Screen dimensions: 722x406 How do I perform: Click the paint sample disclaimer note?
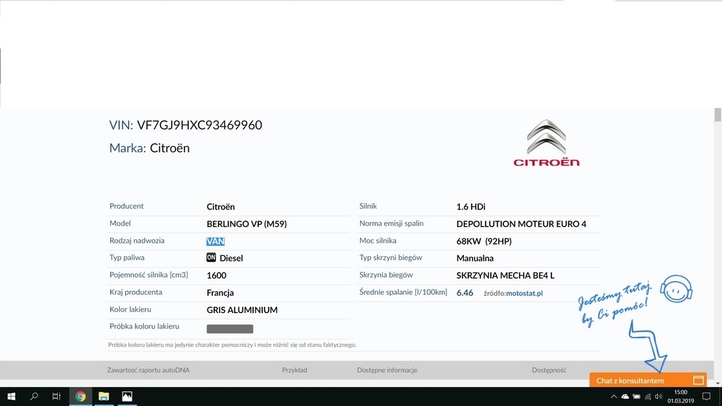click(231, 345)
